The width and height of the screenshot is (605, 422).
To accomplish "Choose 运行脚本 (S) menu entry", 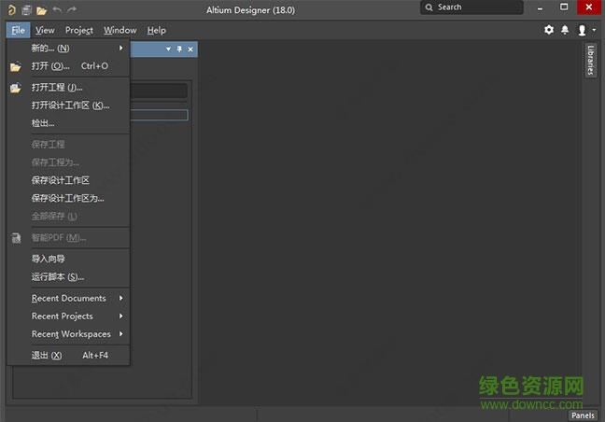I will click(x=68, y=276).
